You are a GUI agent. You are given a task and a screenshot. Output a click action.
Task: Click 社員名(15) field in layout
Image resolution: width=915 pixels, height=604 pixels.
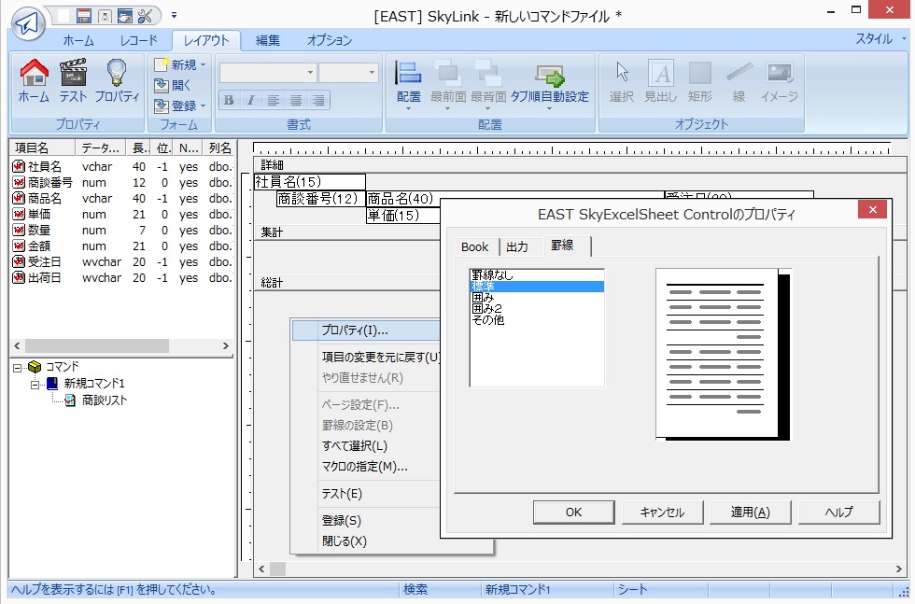click(310, 182)
